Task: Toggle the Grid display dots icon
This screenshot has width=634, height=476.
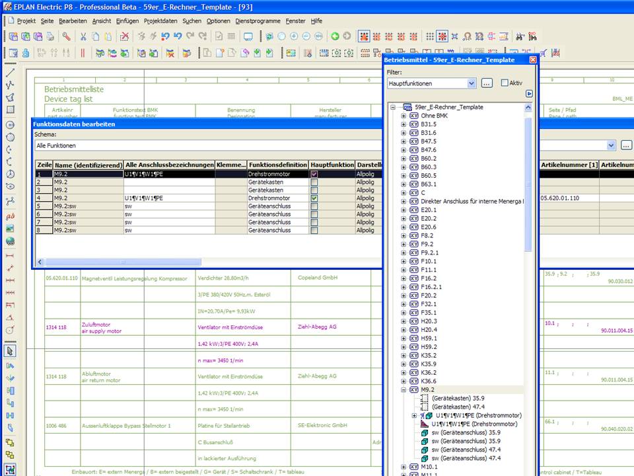Action: [430, 36]
